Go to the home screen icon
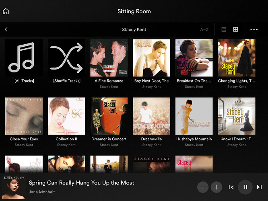 coord(6,11)
